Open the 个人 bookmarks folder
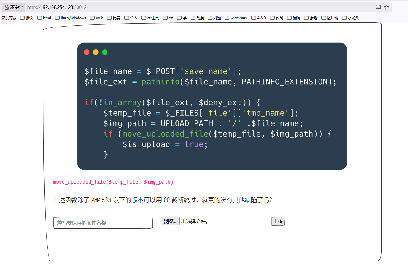Screen dimensions: 408x274 click(x=131, y=18)
